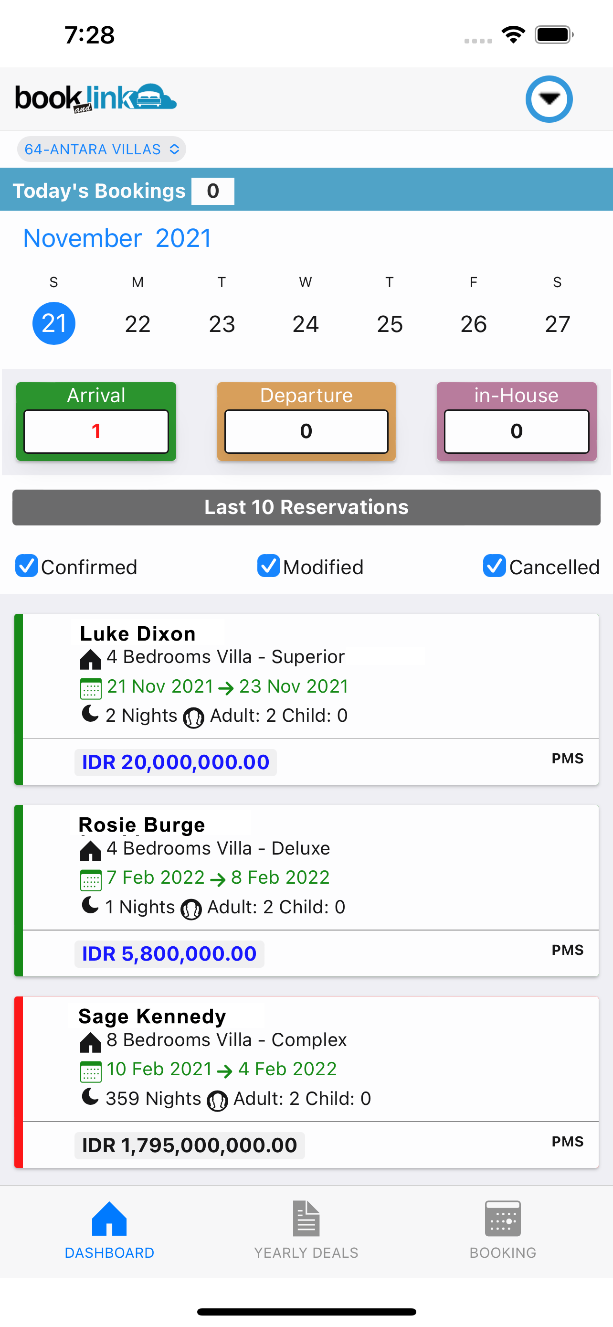Uncheck the Modified filter checkbox

pyautogui.click(x=269, y=566)
